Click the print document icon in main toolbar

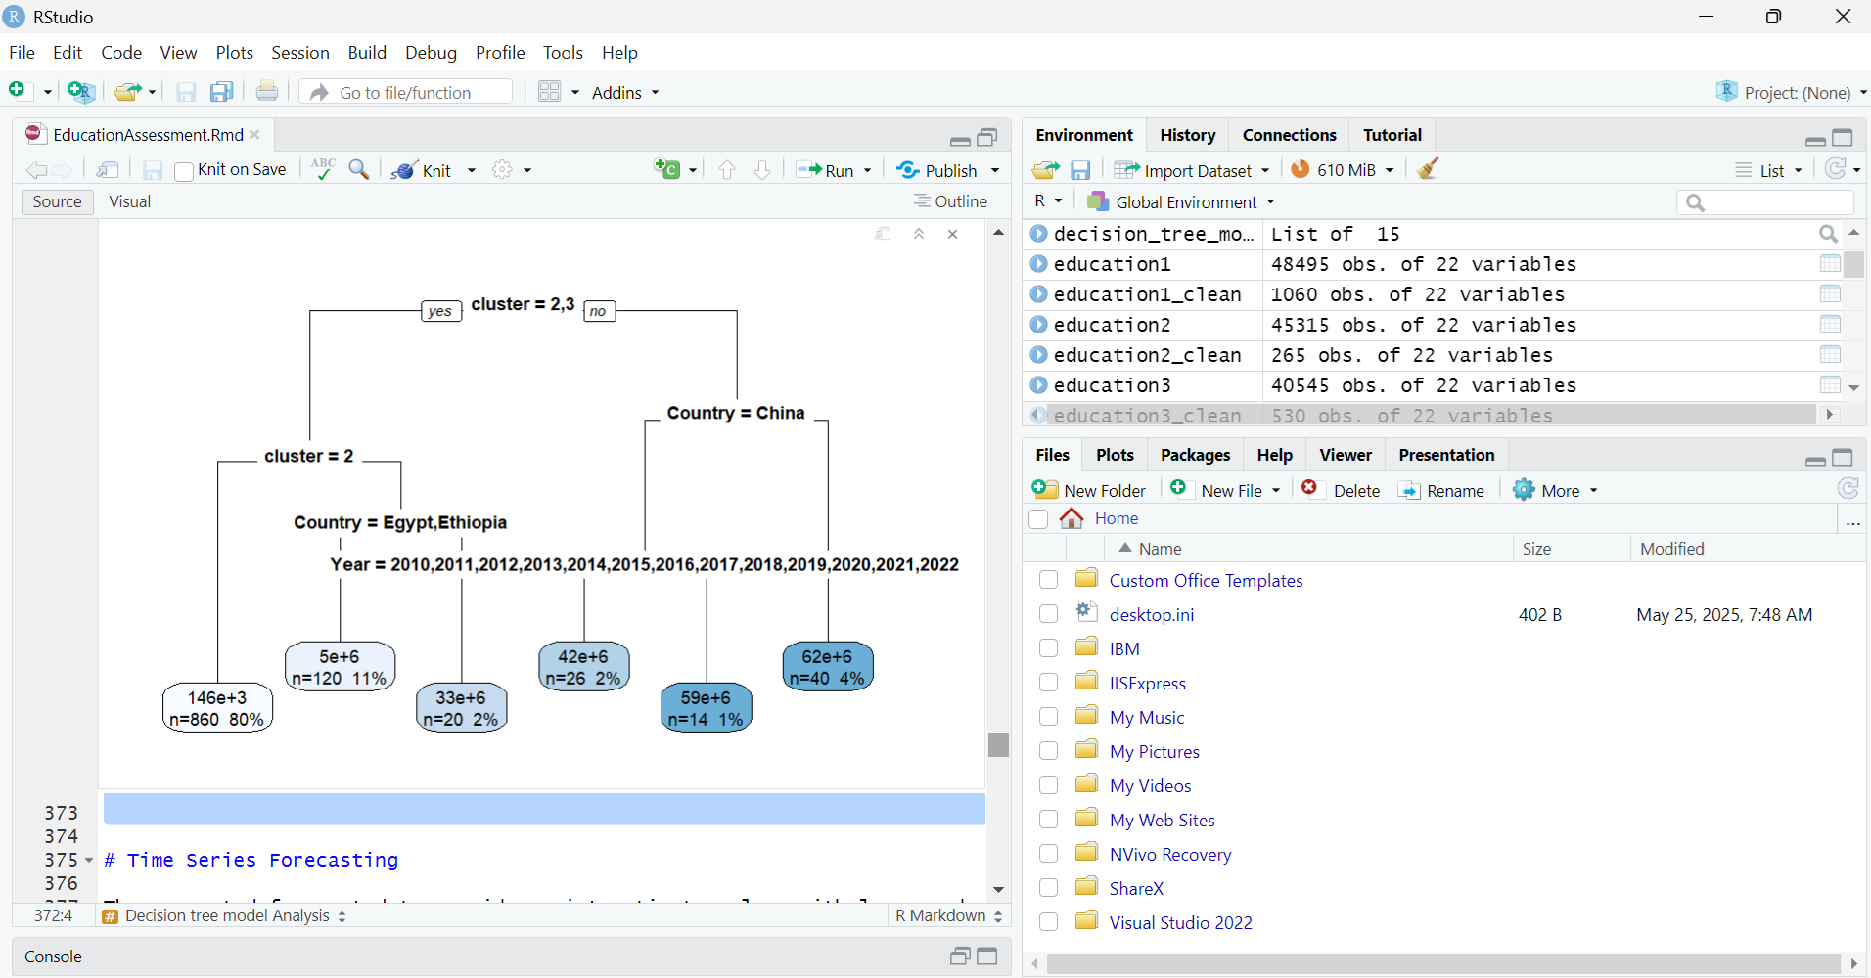tap(266, 92)
